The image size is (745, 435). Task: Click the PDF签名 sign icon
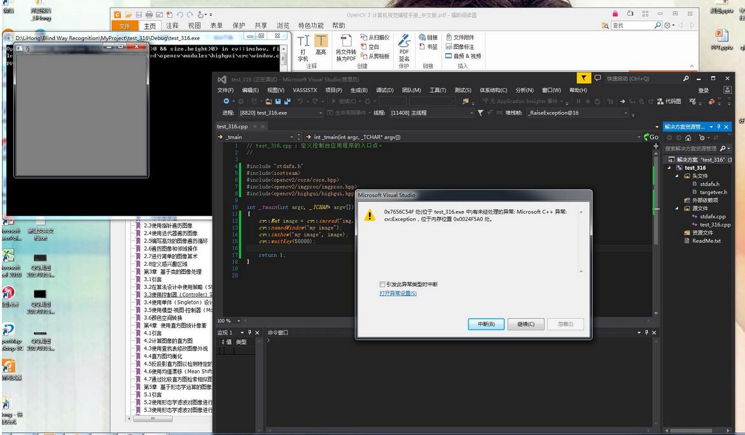click(x=404, y=48)
